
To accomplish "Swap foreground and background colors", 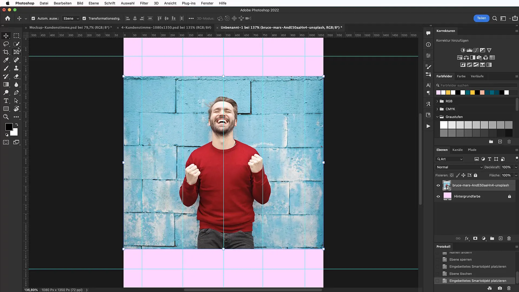I will [17, 125].
